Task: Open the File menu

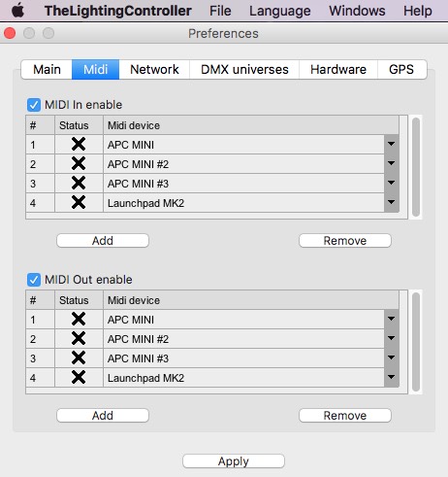Action: pyautogui.click(x=220, y=11)
